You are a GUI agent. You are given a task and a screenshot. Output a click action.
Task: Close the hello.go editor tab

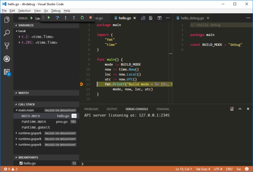(134, 18)
